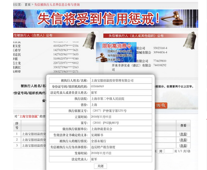The width and height of the screenshot is (207, 170).
Task: Open 失信被执行人名单信息公布与查询 breadcrumb
Action: 57,5
